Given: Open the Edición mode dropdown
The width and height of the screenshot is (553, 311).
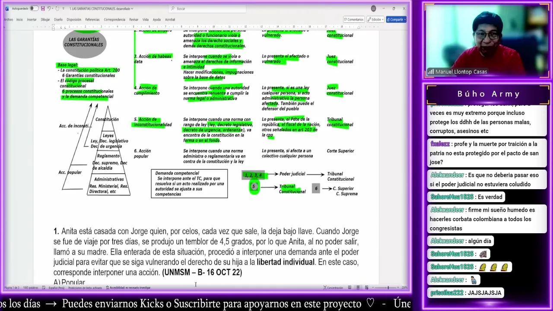Looking at the screenshot, I should (x=375, y=19).
